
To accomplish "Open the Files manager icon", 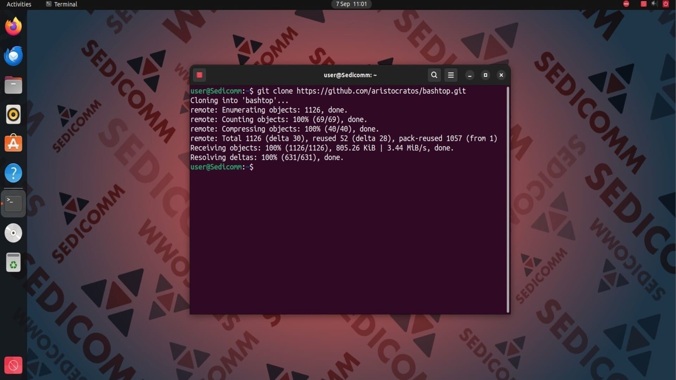I will click(x=13, y=85).
